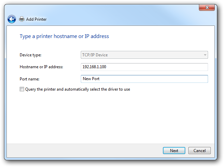224x167 pixels.
Task: Enable query the printer checkbox
Action: [22, 89]
